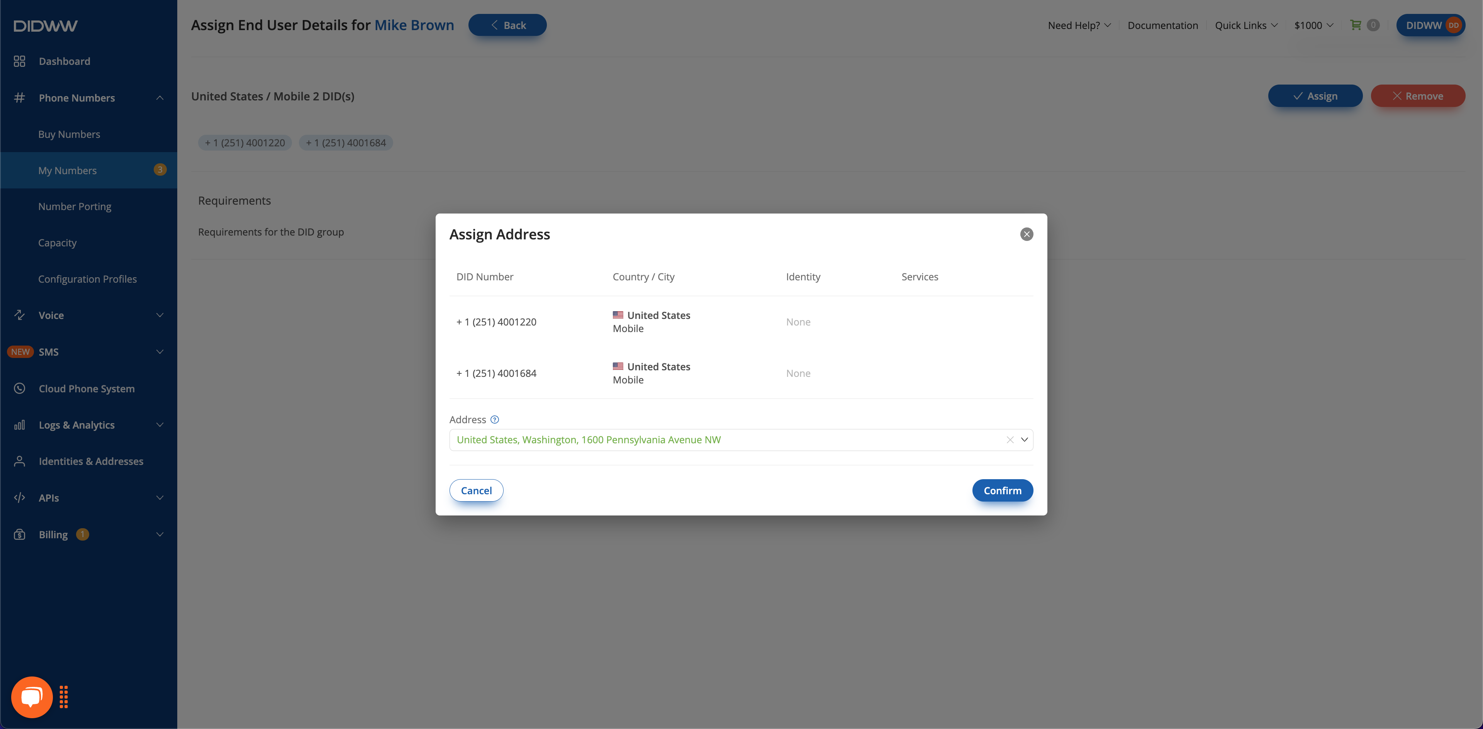Open the orange live chat bubble
1483x729 pixels.
(x=32, y=697)
